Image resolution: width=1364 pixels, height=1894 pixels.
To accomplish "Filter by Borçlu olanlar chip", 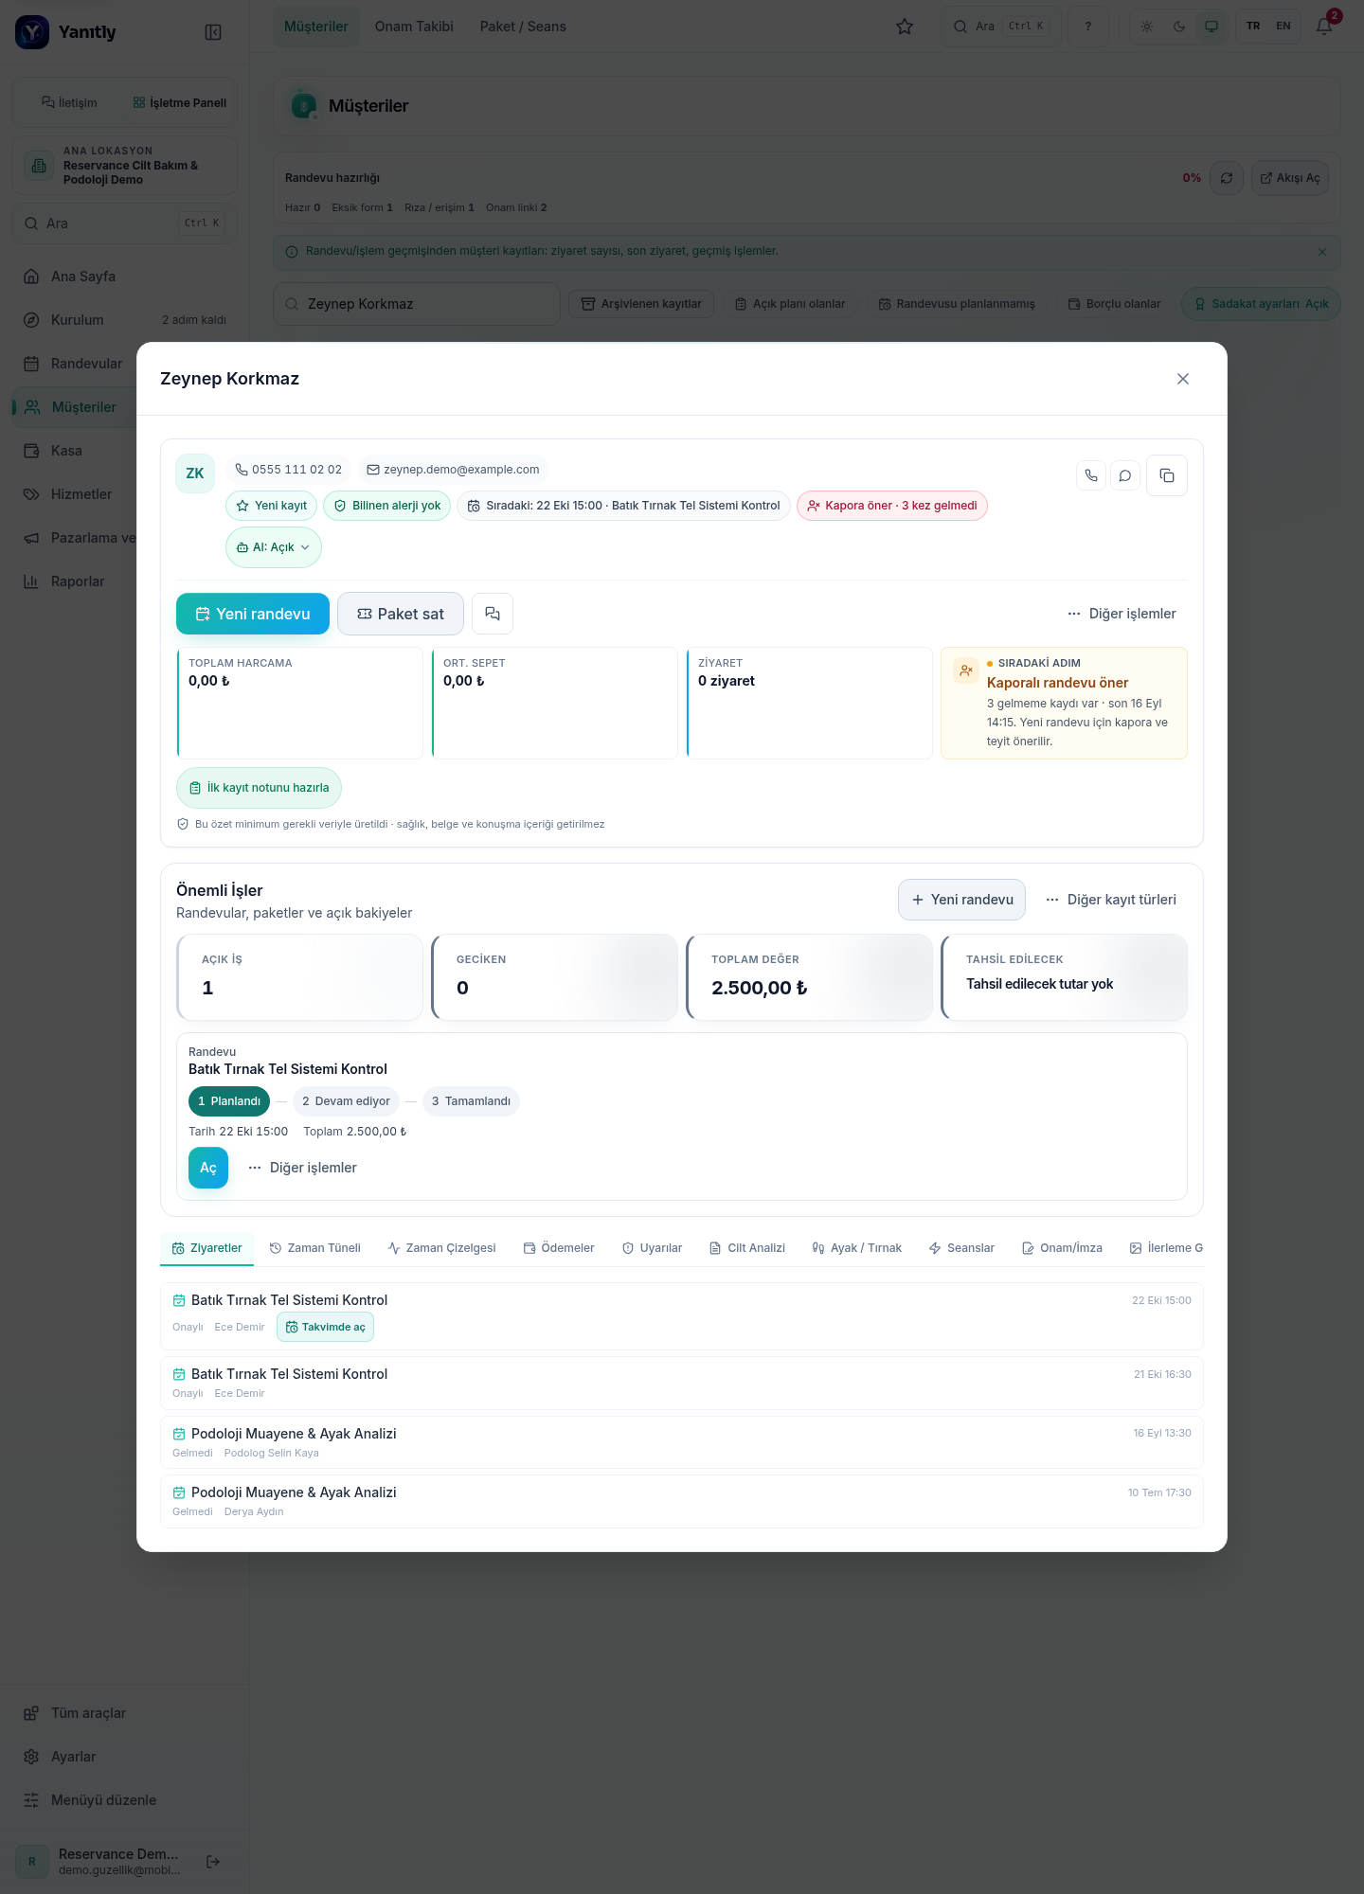I will click(x=1114, y=304).
